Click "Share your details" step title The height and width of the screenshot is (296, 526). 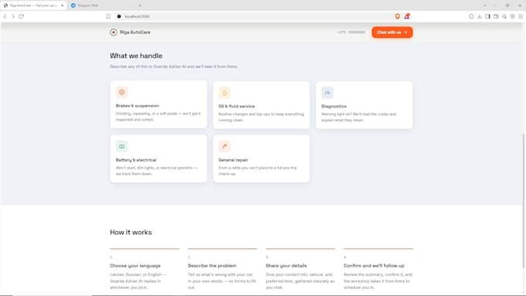[286, 266]
